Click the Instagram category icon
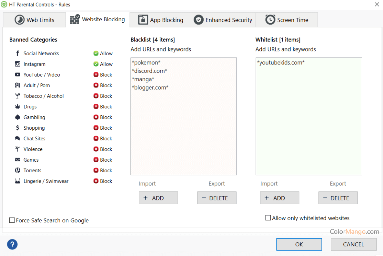This screenshot has height=256, width=383. point(17,64)
